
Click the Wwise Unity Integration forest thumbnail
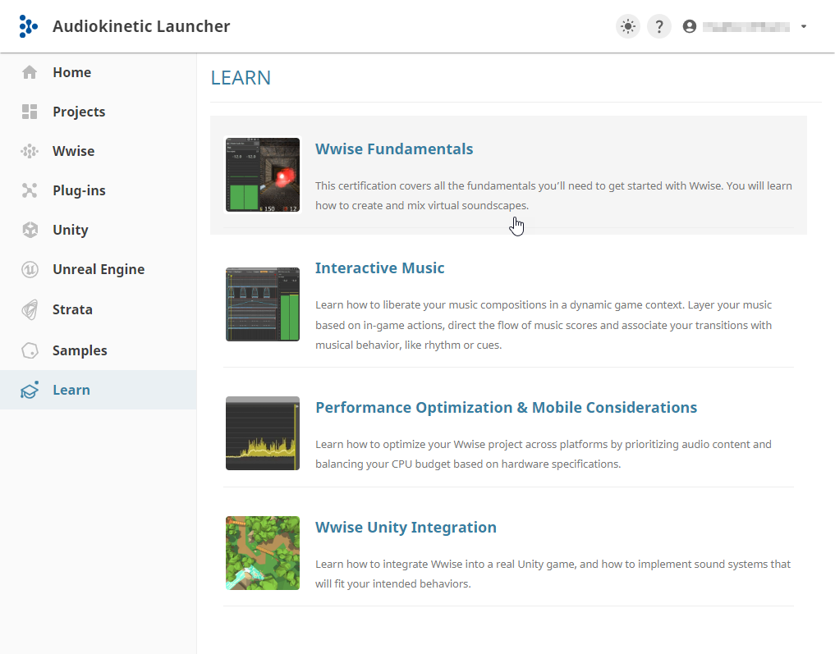click(x=263, y=553)
